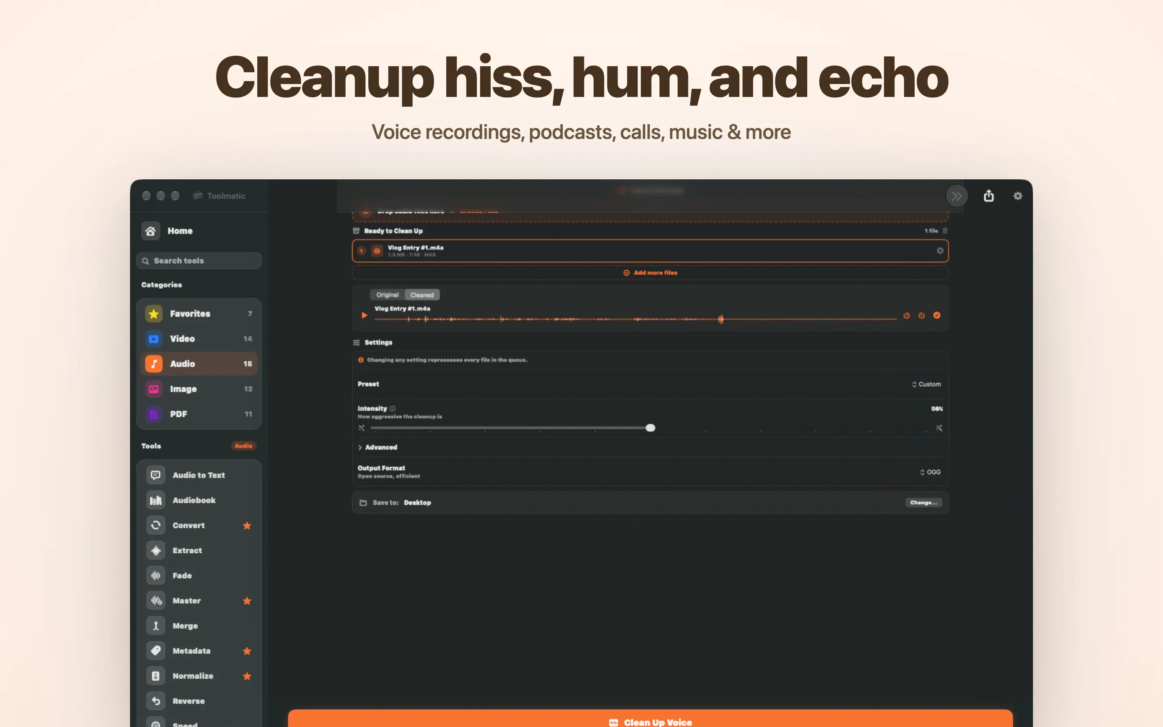Open the Reverse tool
This screenshot has width=1163, height=727.
coord(199,701)
